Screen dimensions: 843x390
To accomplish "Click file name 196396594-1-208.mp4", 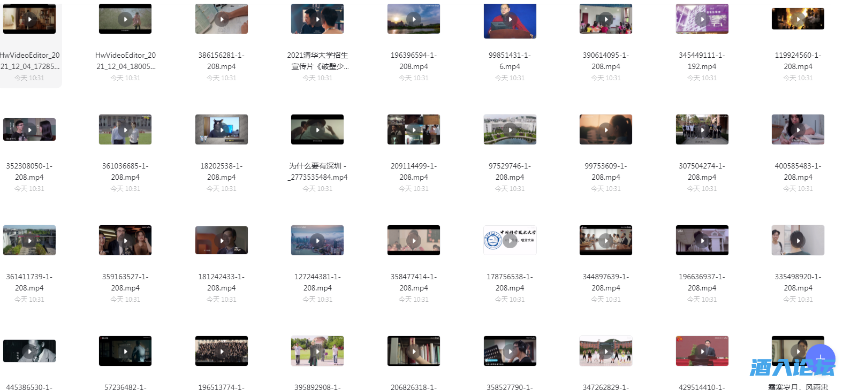I will click(x=414, y=60).
